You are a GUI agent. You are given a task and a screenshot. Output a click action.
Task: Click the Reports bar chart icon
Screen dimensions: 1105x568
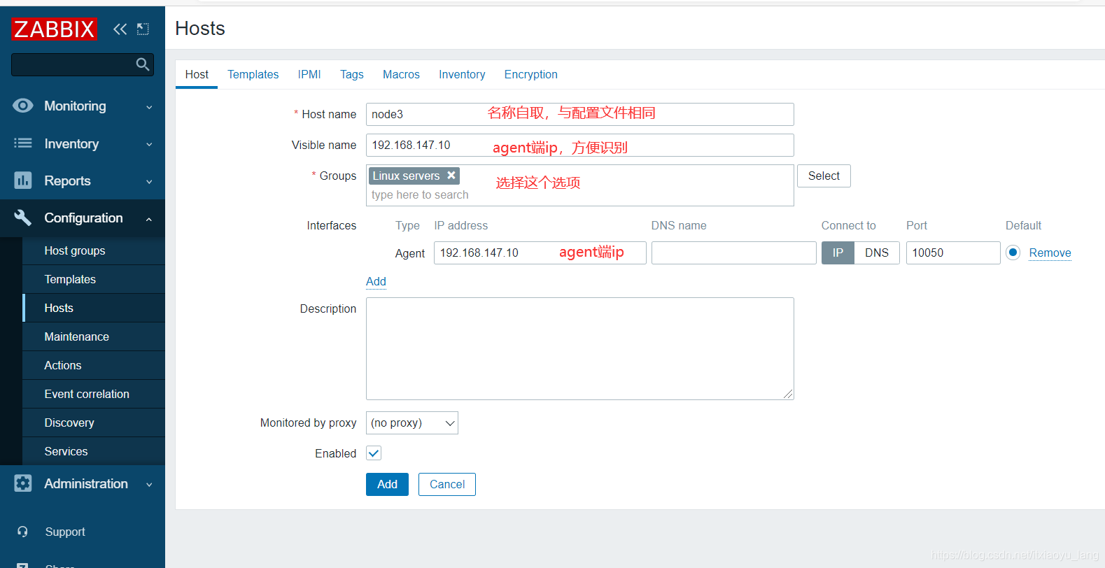pos(23,180)
